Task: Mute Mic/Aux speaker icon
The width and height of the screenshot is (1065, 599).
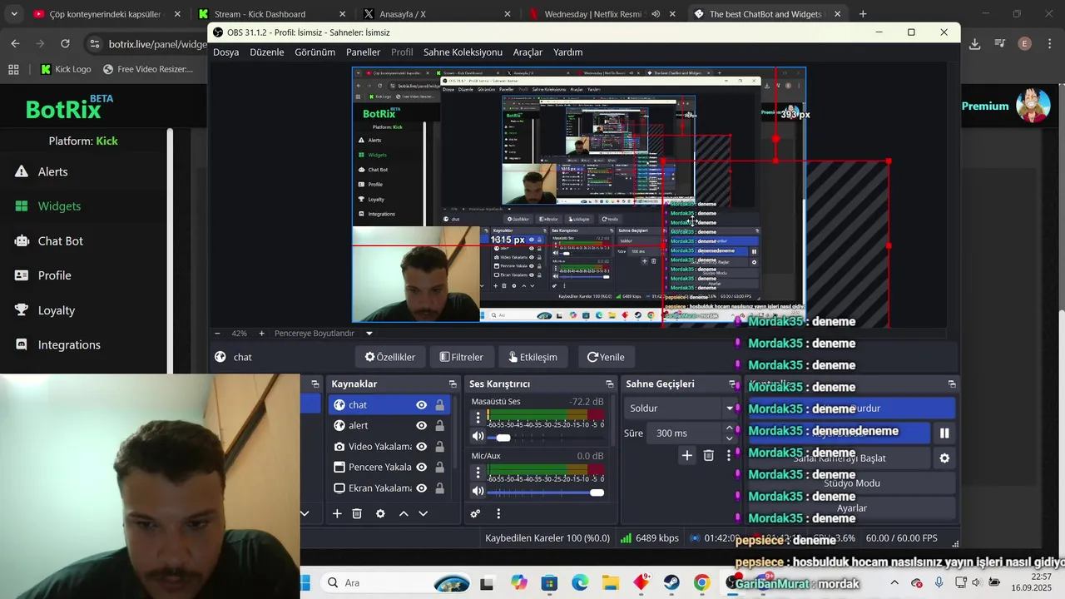Action: pyautogui.click(x=478, y=491)
